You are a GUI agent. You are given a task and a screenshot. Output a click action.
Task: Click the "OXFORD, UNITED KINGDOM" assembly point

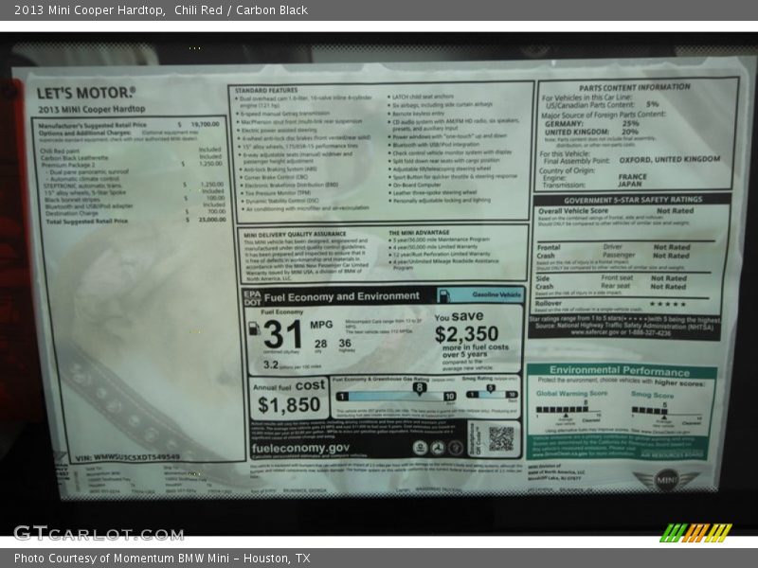point(670,159)
